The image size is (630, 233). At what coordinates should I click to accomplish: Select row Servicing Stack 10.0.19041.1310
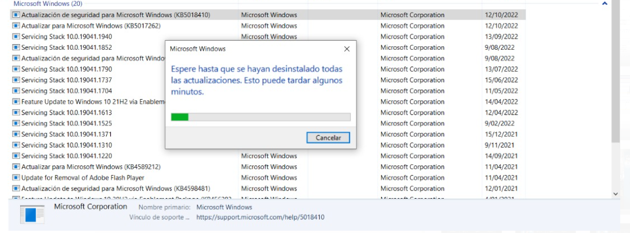(267, 145)
